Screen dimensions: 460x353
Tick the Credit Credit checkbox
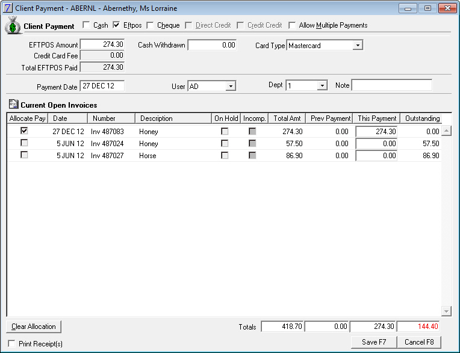coord(240,25)
